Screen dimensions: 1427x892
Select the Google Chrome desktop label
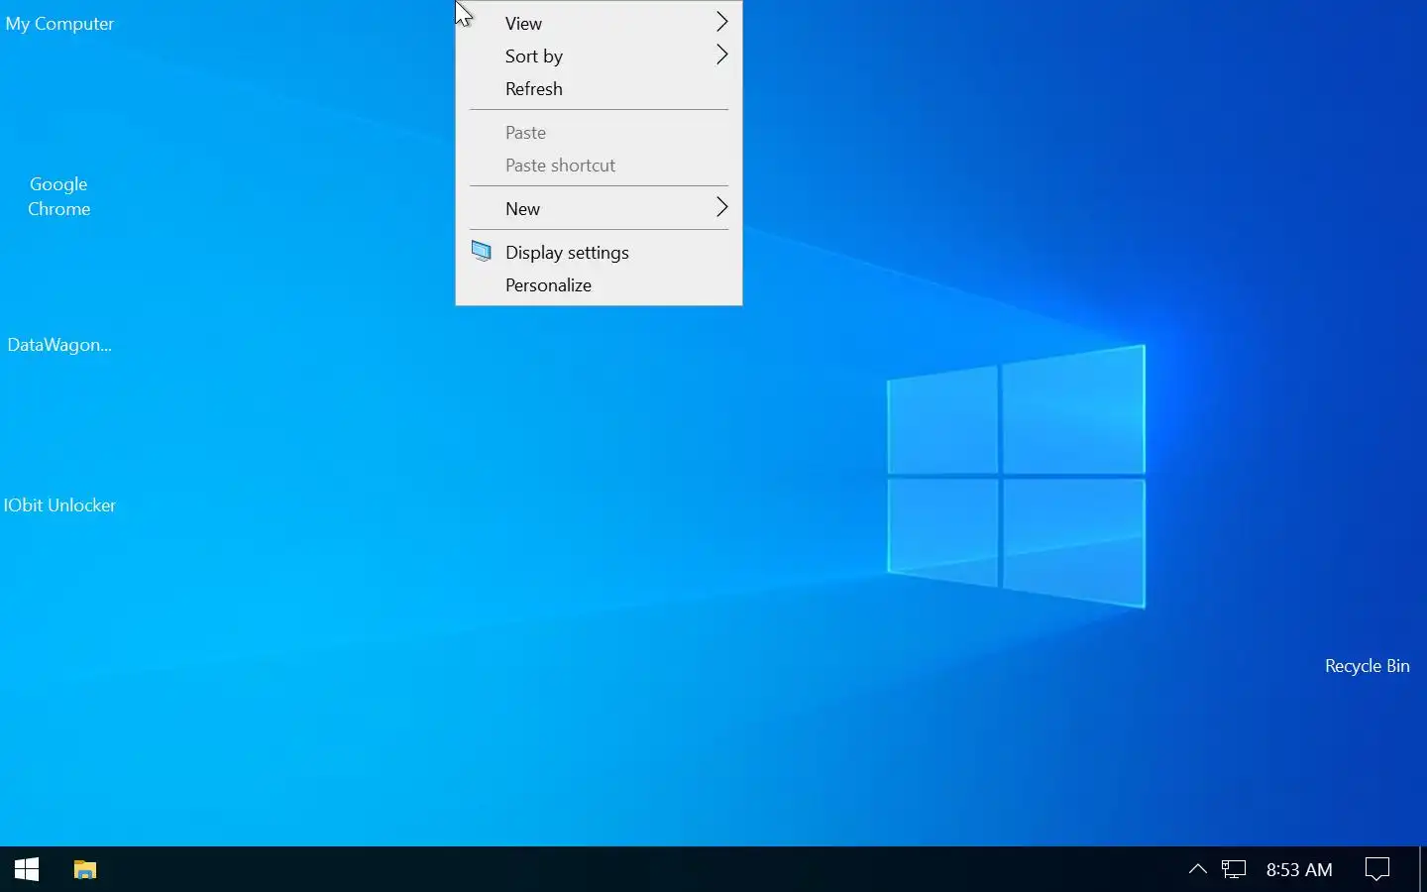[58, 196]
